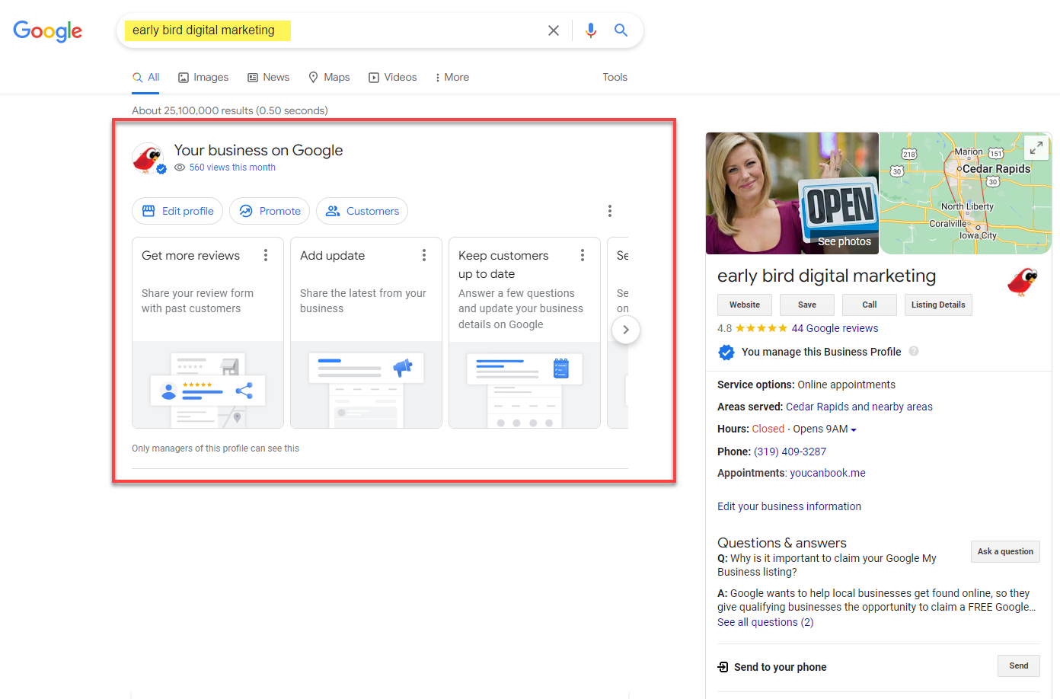Open the overflow menu beside the Customers button
The height and width of the screenshot is (699, 1060).
tap(610, 211)
